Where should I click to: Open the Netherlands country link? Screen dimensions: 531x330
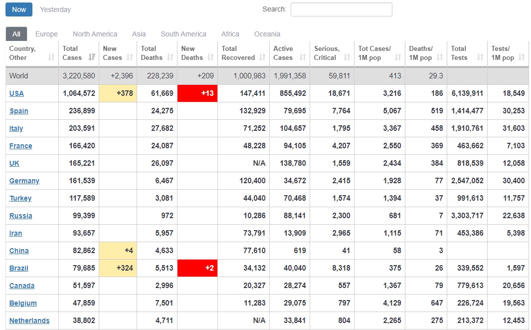(x=29, y=321)
